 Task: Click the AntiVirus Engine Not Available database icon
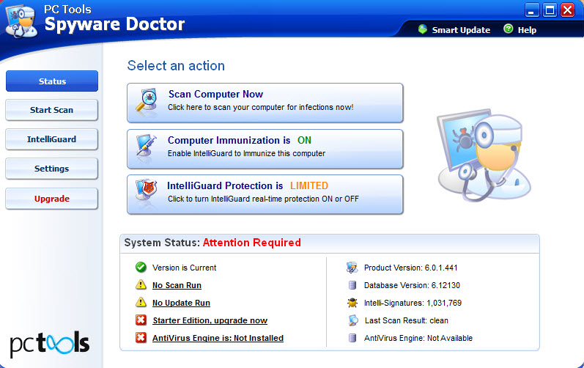[x=352, y=338]
